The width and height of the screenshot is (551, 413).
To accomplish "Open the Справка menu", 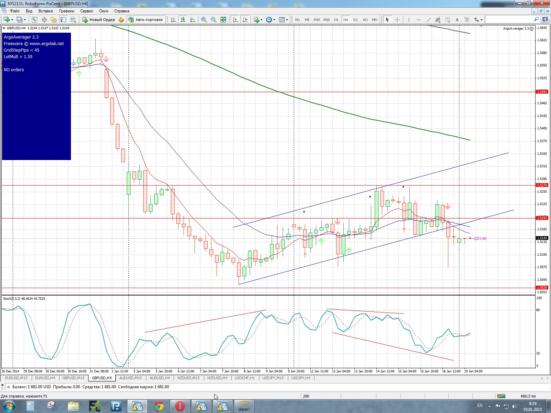I will pos(122,11).
